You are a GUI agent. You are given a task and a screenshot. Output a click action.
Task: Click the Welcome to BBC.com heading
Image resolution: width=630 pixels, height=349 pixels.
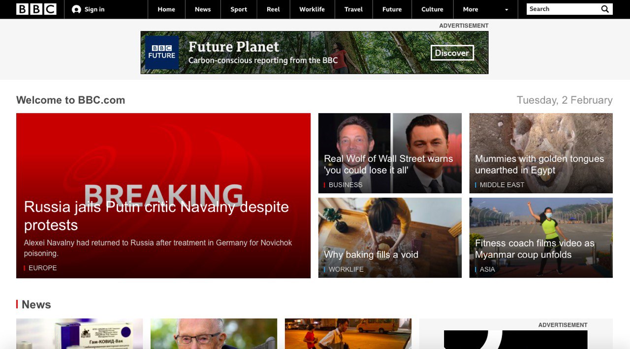tap(70, 100)
